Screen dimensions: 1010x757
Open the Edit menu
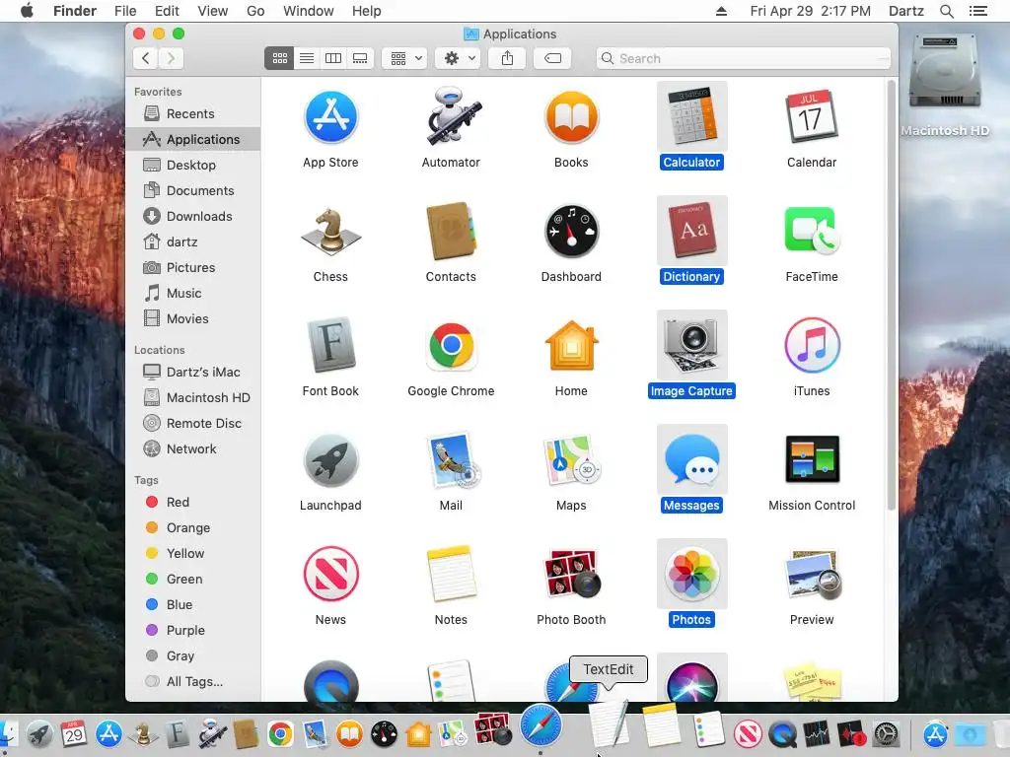tap(167, 11)
